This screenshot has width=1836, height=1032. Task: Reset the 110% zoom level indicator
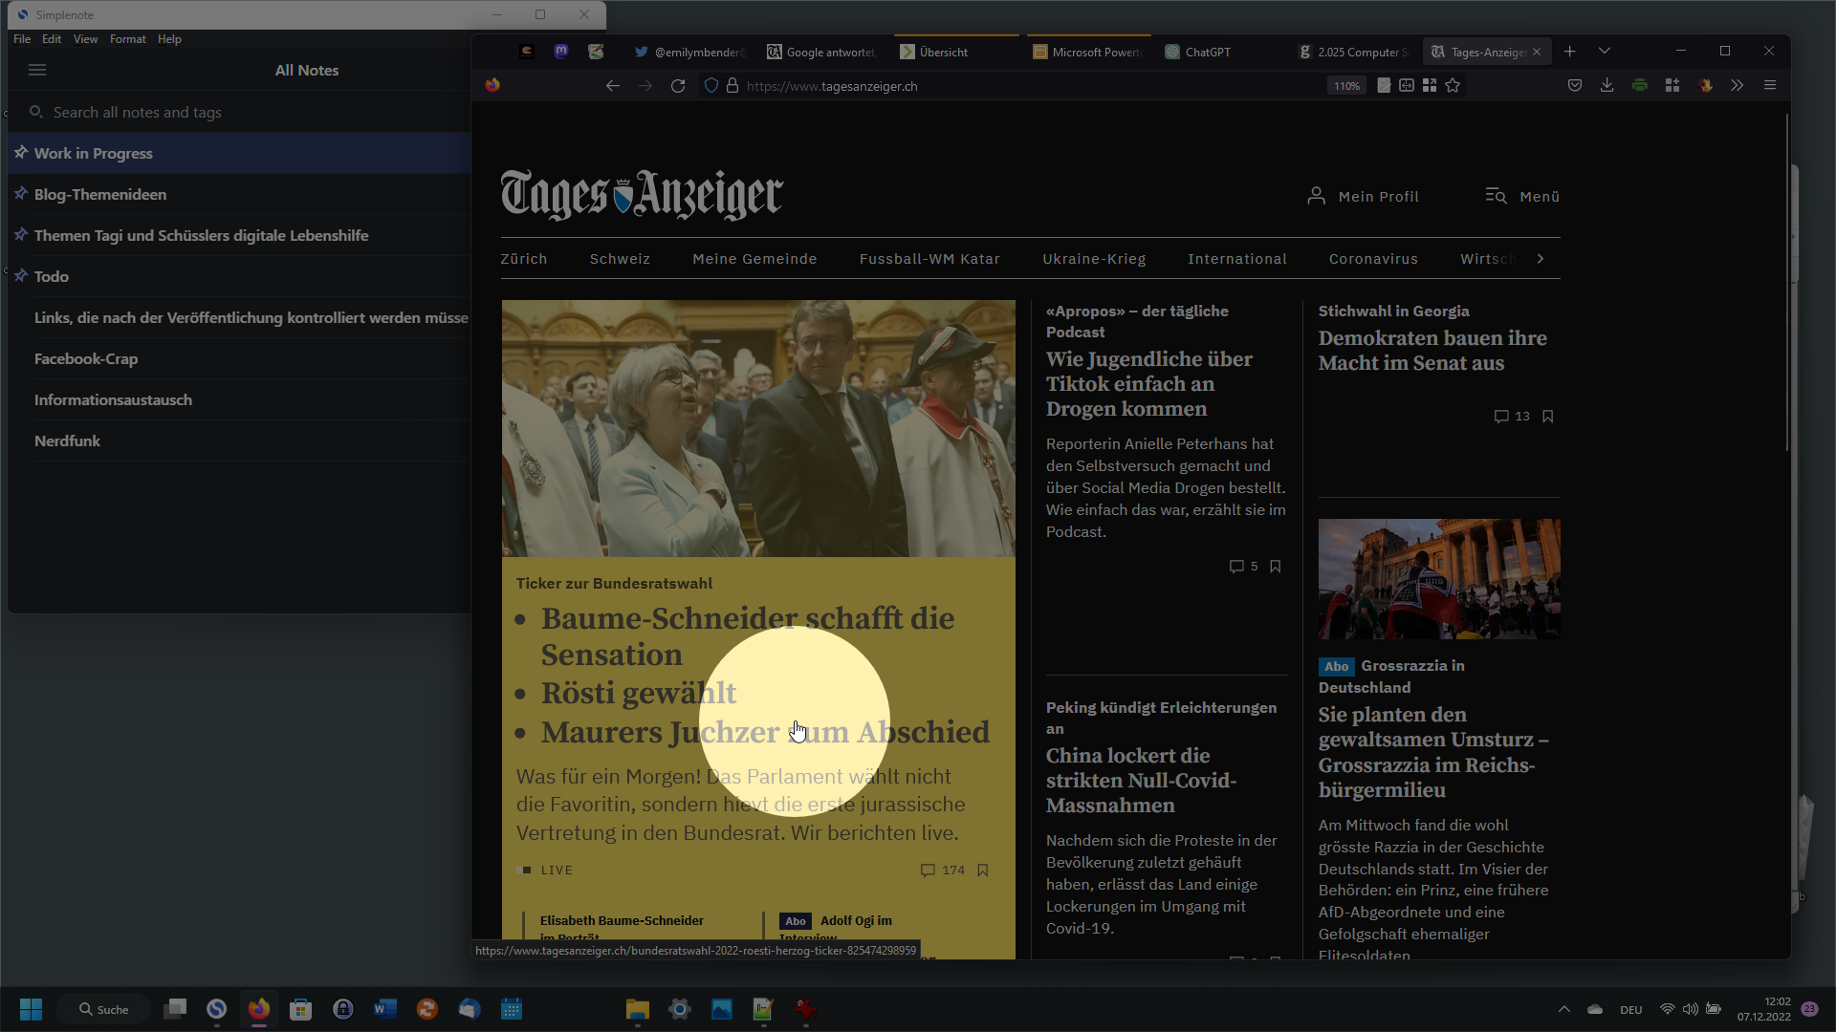[1346, 86]
